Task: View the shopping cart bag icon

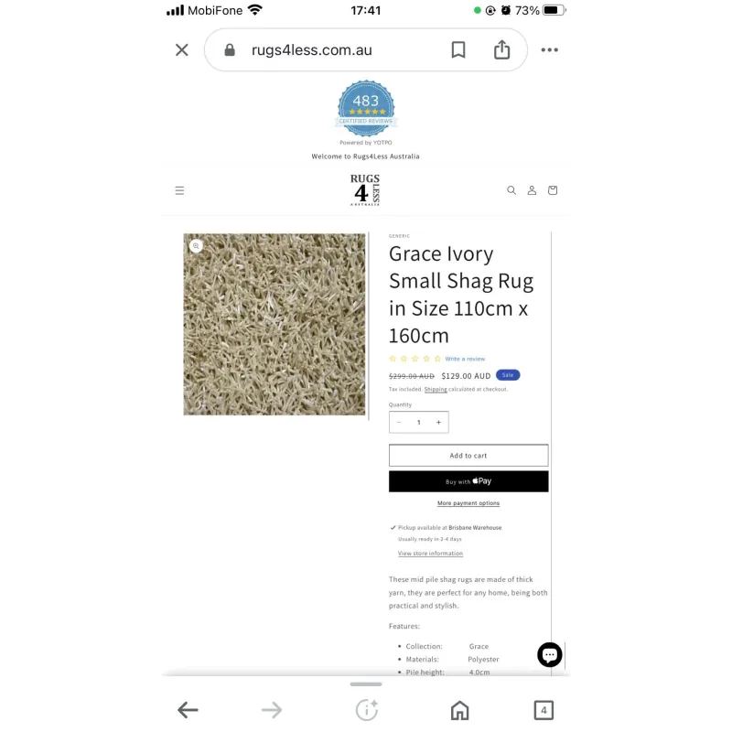Action: (x=553, y=190)
